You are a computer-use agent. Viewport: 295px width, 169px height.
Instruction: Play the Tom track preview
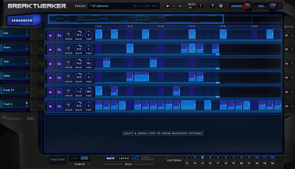point(51,64)
